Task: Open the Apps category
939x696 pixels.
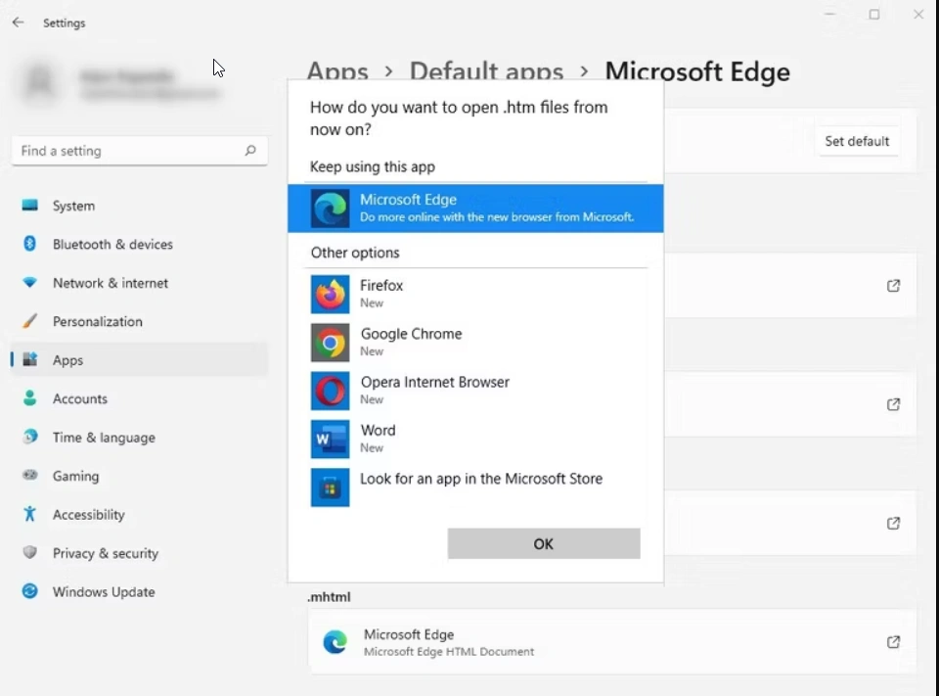Action: click(140, 359)
